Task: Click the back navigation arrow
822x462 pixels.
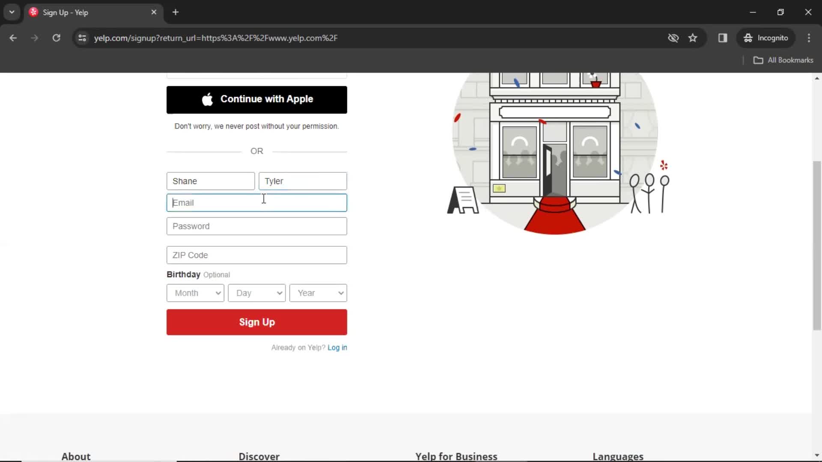Action: pos(14,38)
